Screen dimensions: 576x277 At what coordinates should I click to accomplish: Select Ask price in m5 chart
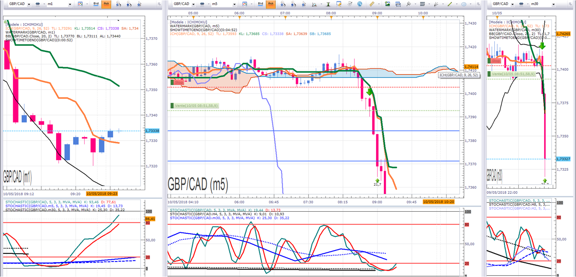(x=271, y=4)
